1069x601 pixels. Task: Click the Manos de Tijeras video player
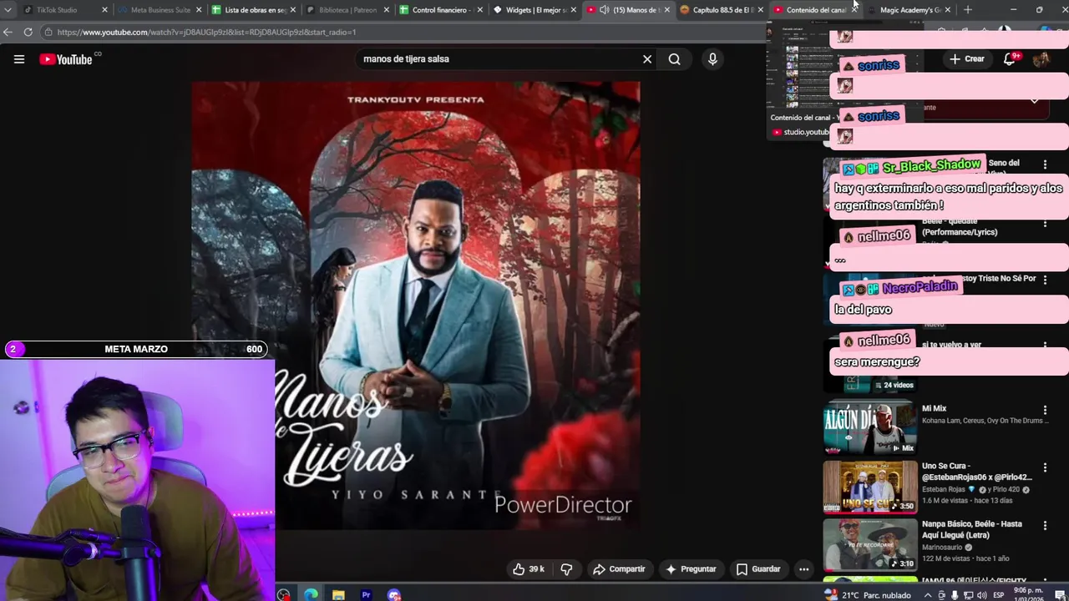pos(416,306)
